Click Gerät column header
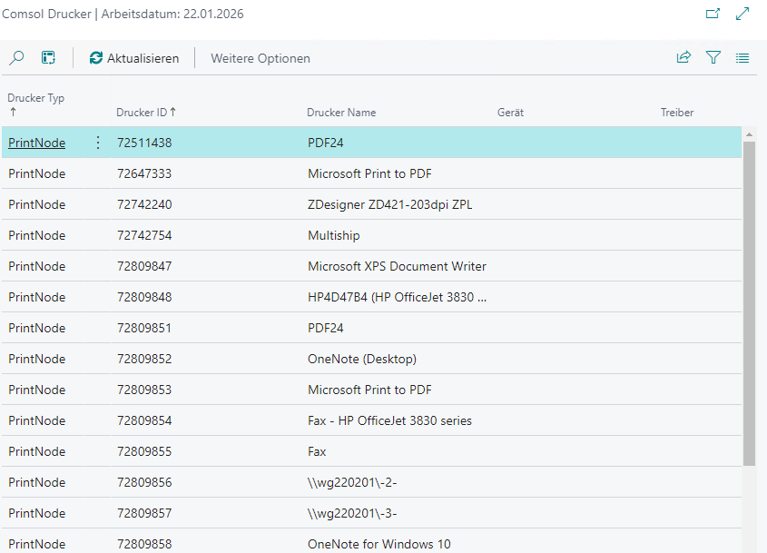This screenshot has width=767, height=553. point(510,112)
